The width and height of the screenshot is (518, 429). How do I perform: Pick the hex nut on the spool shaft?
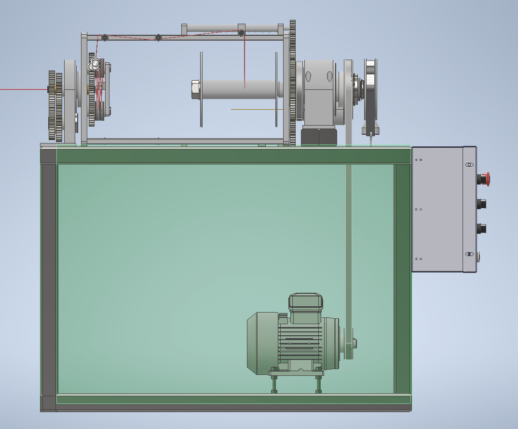195,89
